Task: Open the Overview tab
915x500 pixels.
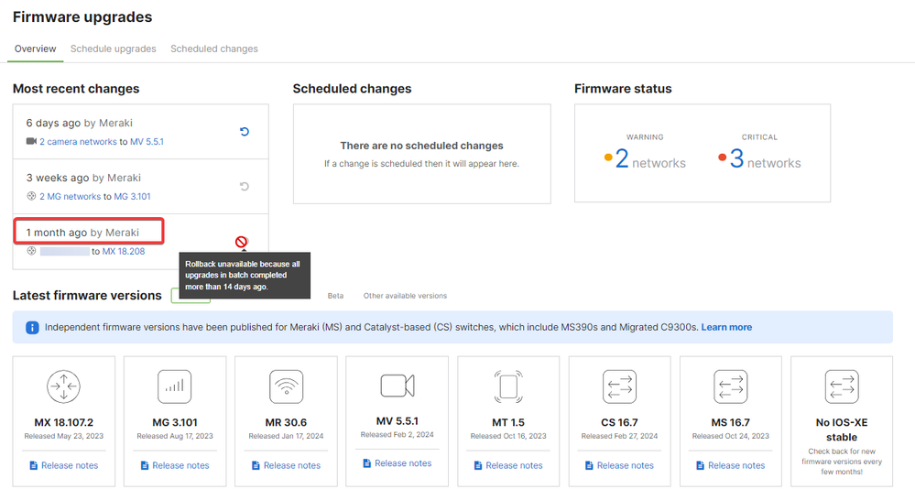Action: click(35, 49)
